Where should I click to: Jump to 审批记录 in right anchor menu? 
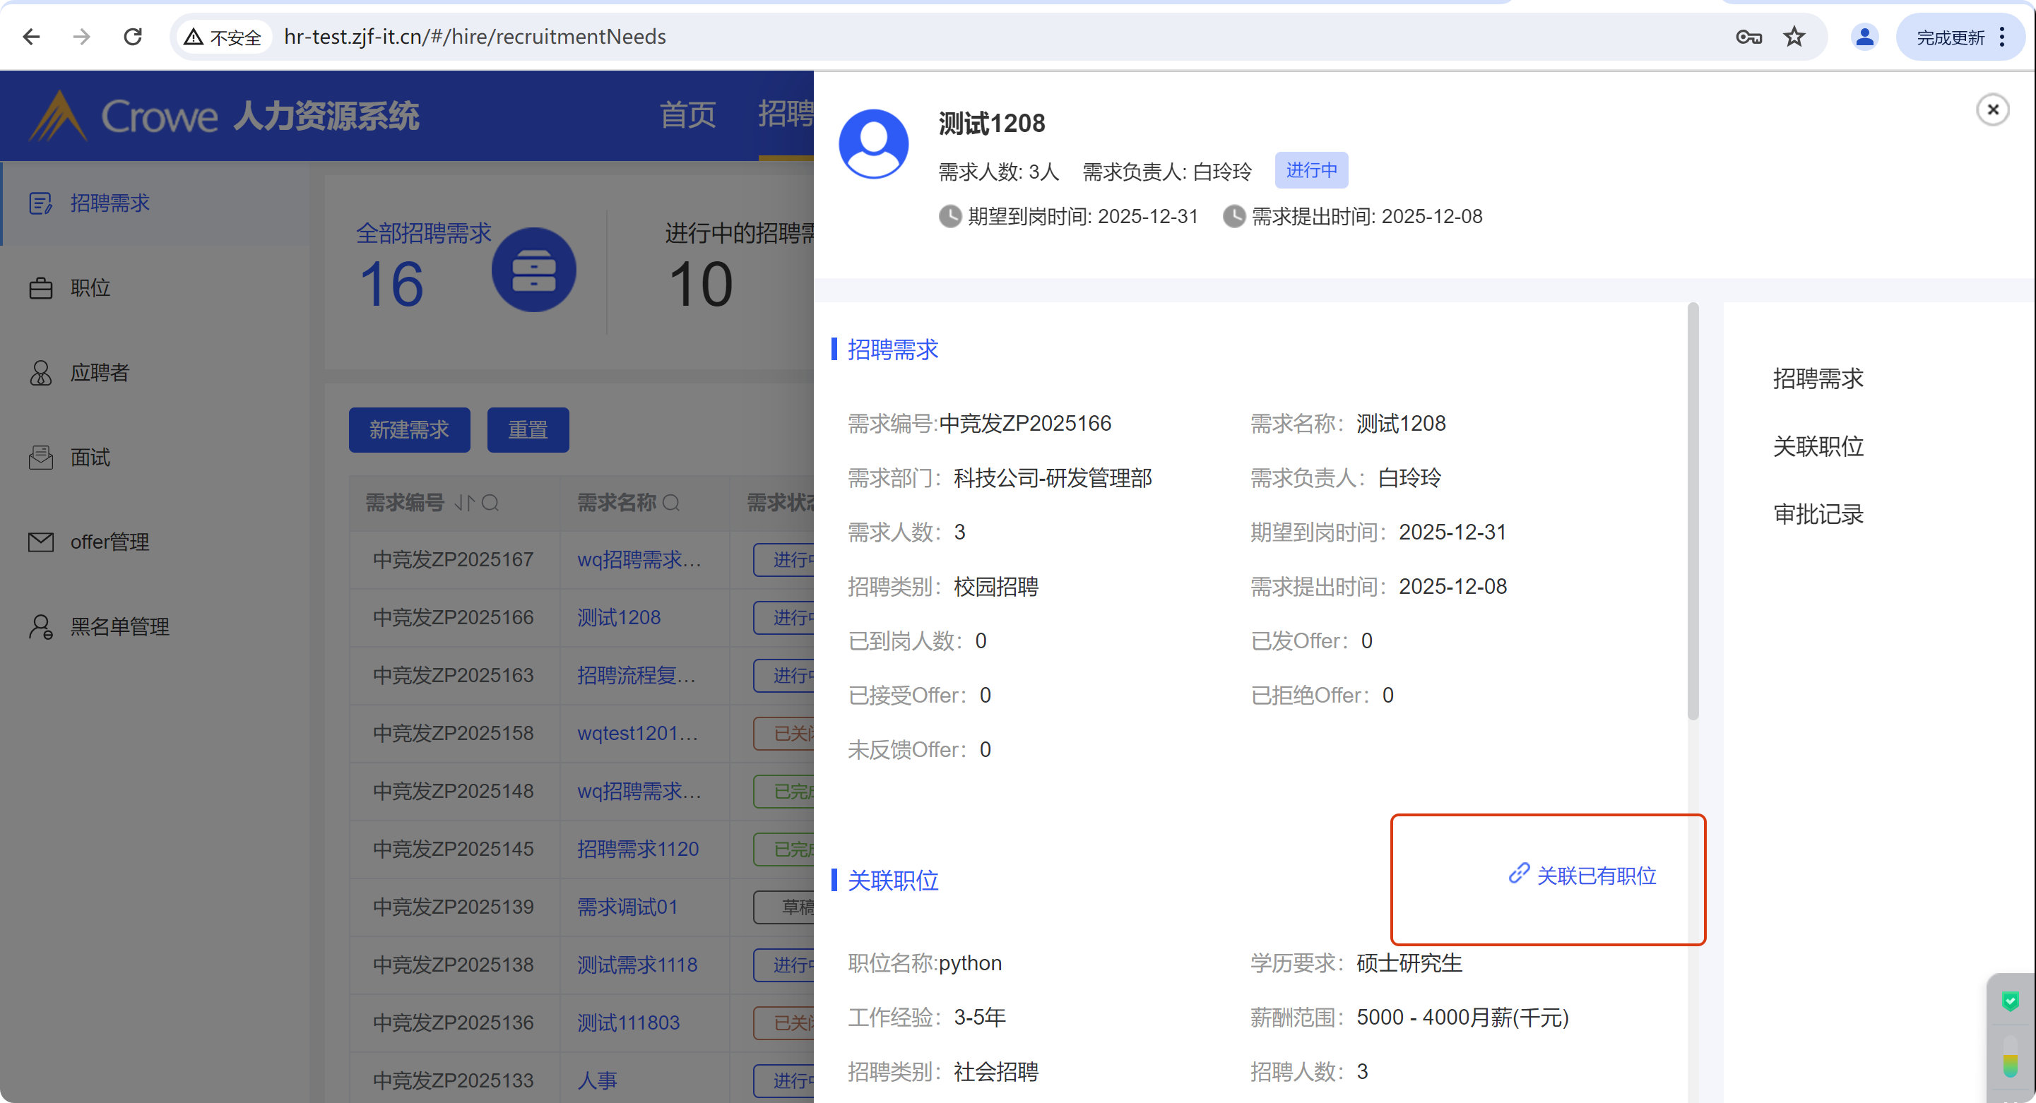tap(1817, 514)
